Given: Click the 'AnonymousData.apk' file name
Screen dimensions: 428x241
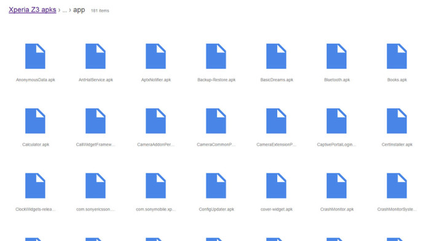Looking at the screenshot, I should point(36,80).
